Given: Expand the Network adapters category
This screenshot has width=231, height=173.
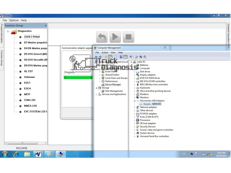Looking at the screenshot, I should [x=135, y=107].
